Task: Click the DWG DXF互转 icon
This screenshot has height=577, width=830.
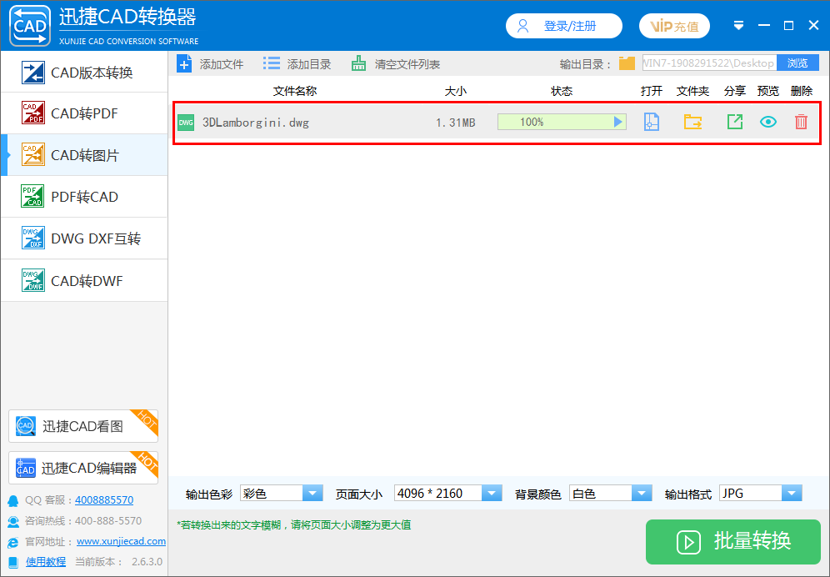Action: [x=32, y=238]
